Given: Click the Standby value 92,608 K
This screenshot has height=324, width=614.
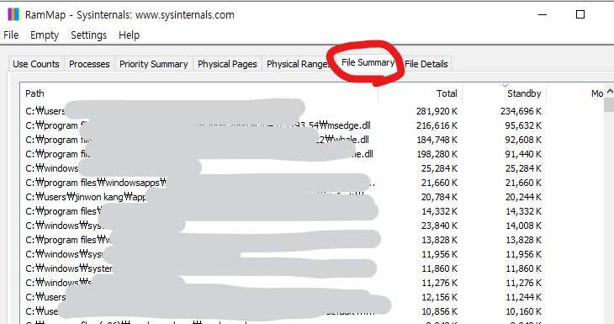Looking at the screenshot, I should pyautogui.click(x=523, y=140).
